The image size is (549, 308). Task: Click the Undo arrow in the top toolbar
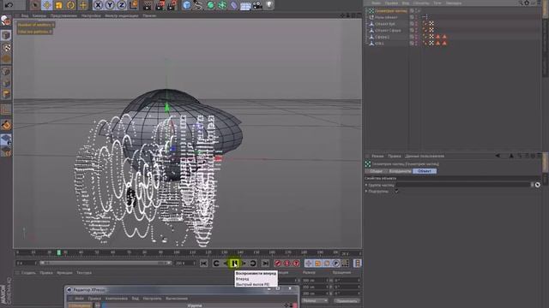tap(9, 5)
